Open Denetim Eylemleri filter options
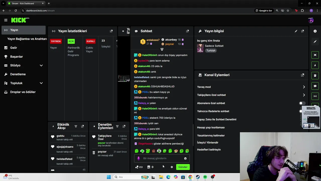This screenshot has width=321, height=181. point(117,126)
